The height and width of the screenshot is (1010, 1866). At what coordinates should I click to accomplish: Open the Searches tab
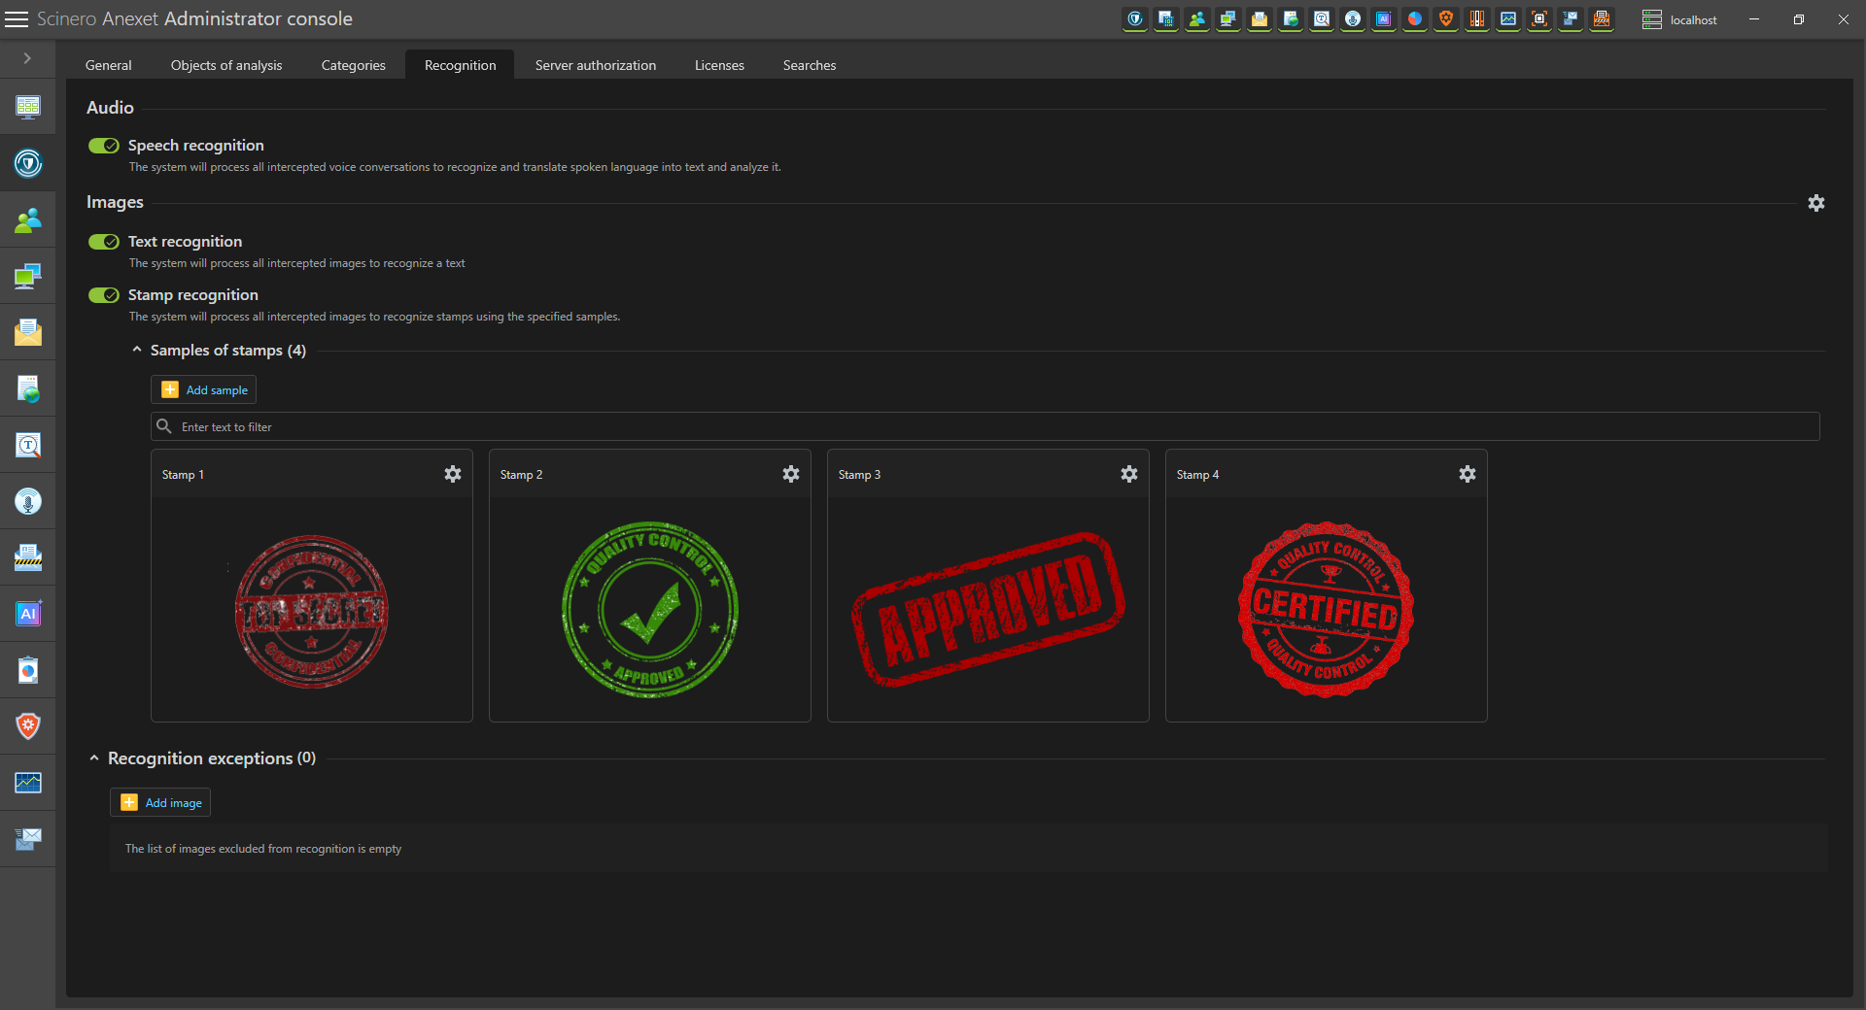point(810,65)
